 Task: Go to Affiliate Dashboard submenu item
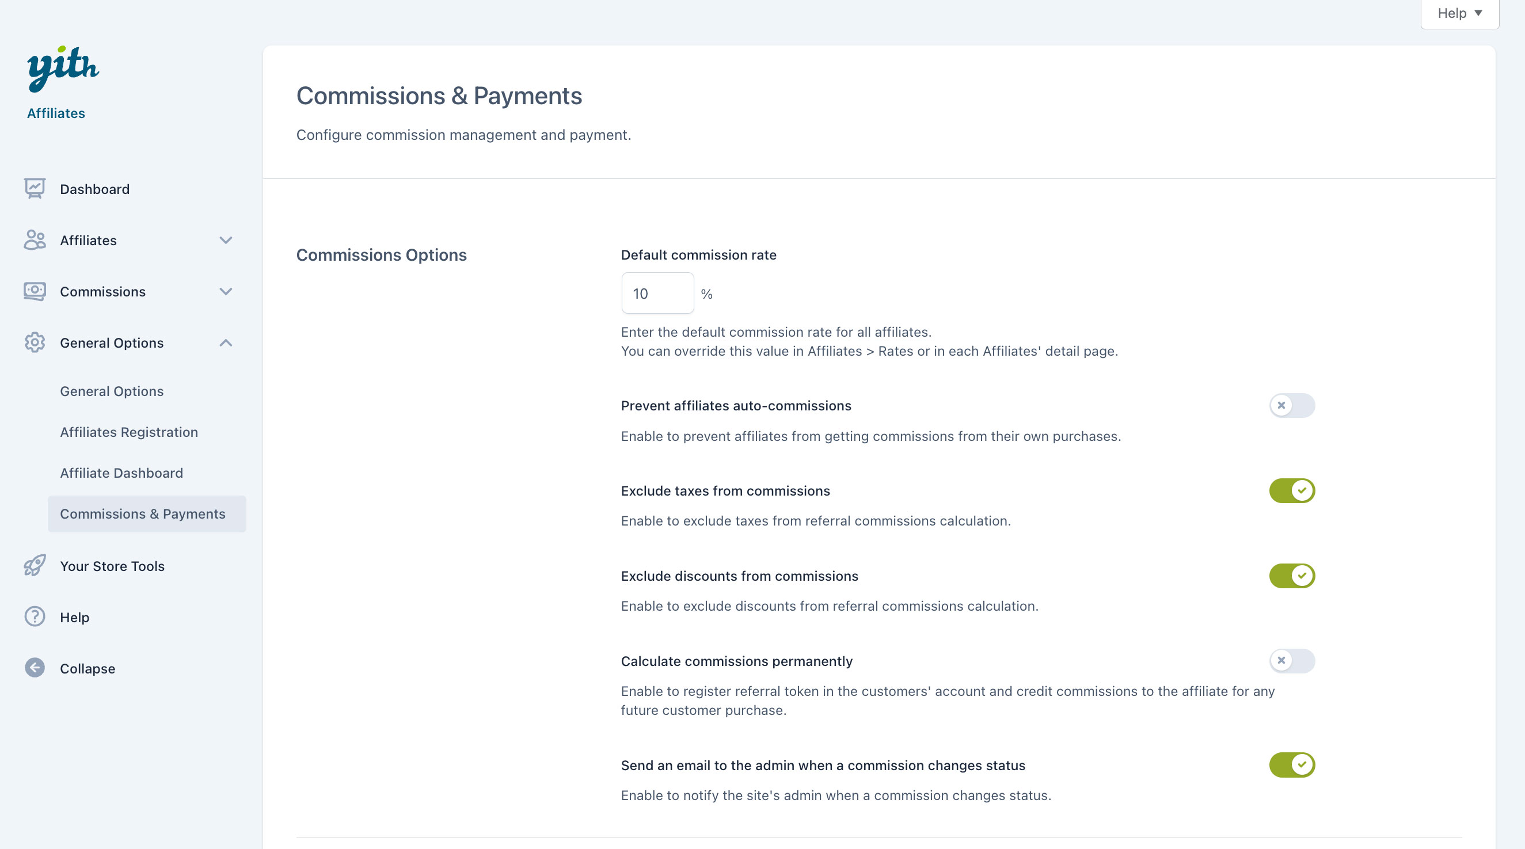point(121,473)
